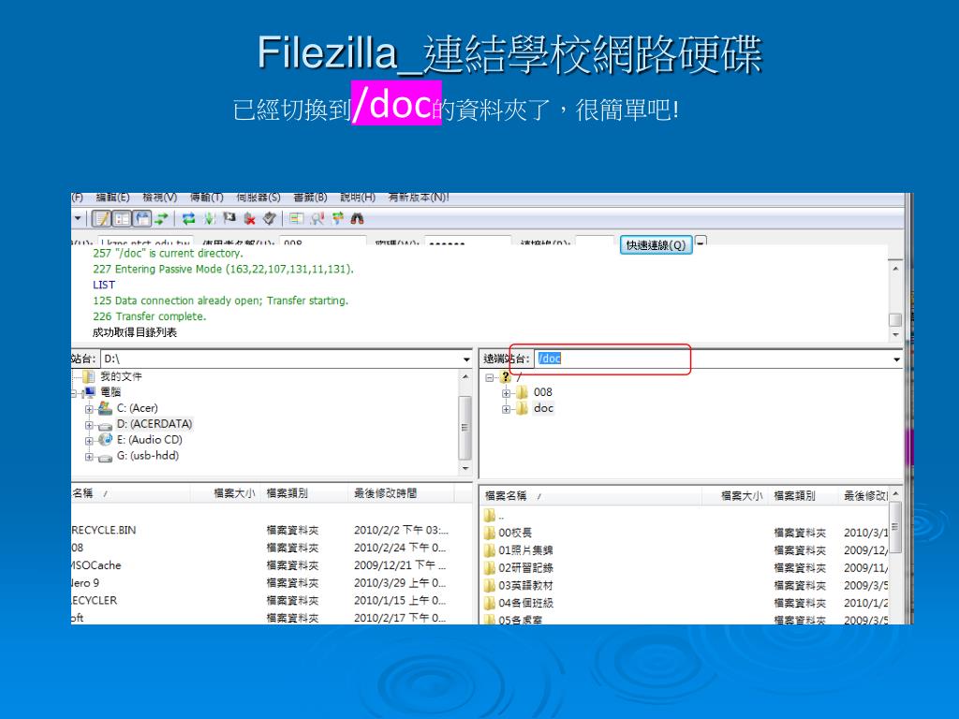Open the 編輯(E) menu
This screenshot has height=719, width=959.
pyautogui.click(x=112, y=198)
